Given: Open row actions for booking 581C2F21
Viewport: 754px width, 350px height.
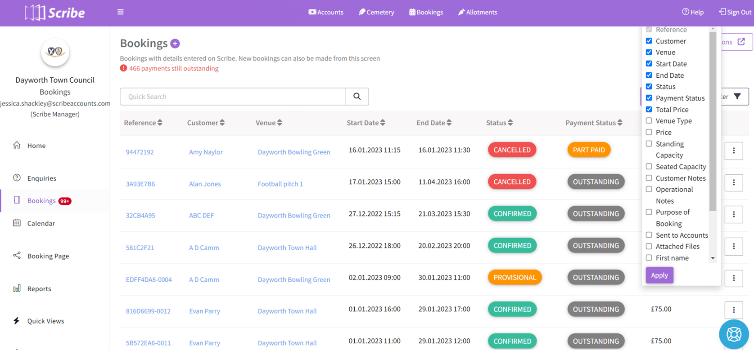Looking at the screenshot, I should (x=734, y=246).
